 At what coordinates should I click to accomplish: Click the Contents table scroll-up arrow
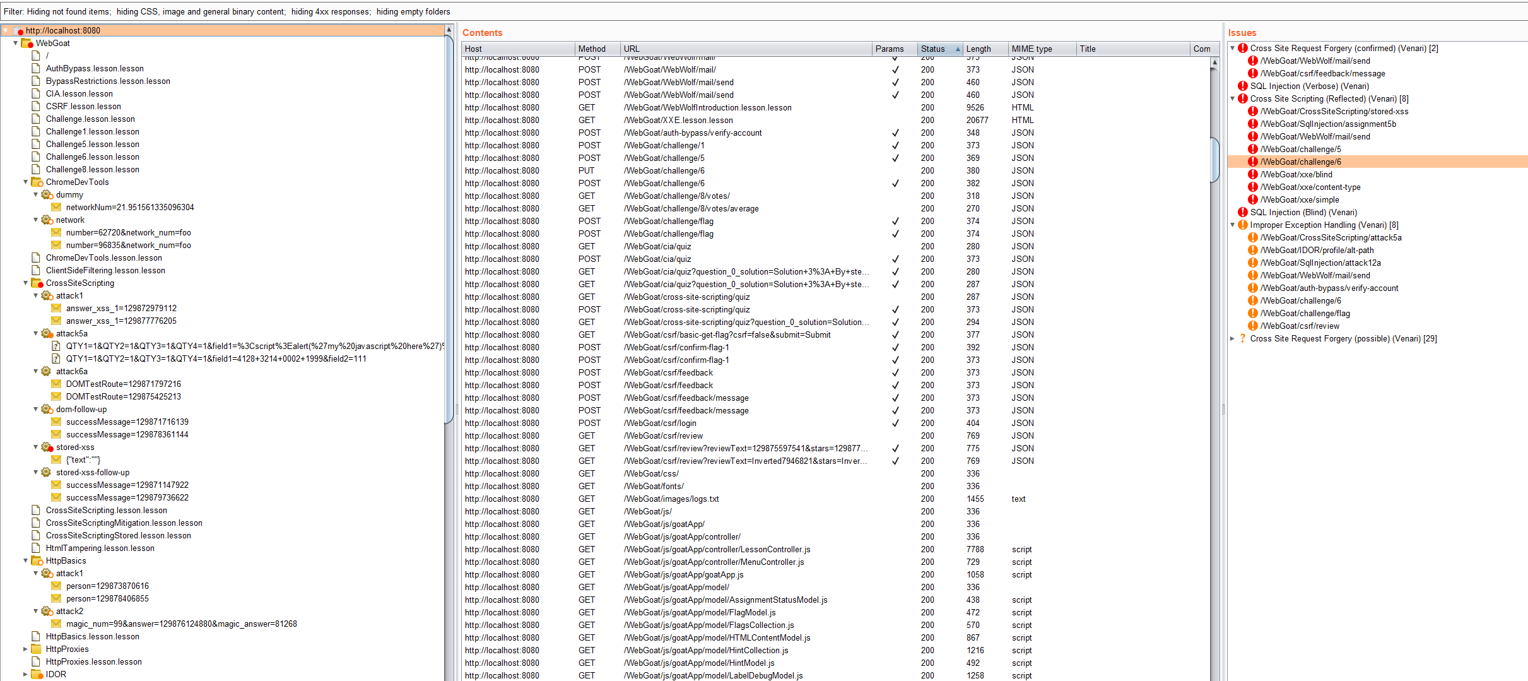click(1214, 62)
